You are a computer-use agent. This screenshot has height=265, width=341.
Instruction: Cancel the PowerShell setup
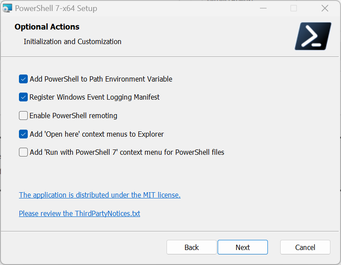(305, 247)
